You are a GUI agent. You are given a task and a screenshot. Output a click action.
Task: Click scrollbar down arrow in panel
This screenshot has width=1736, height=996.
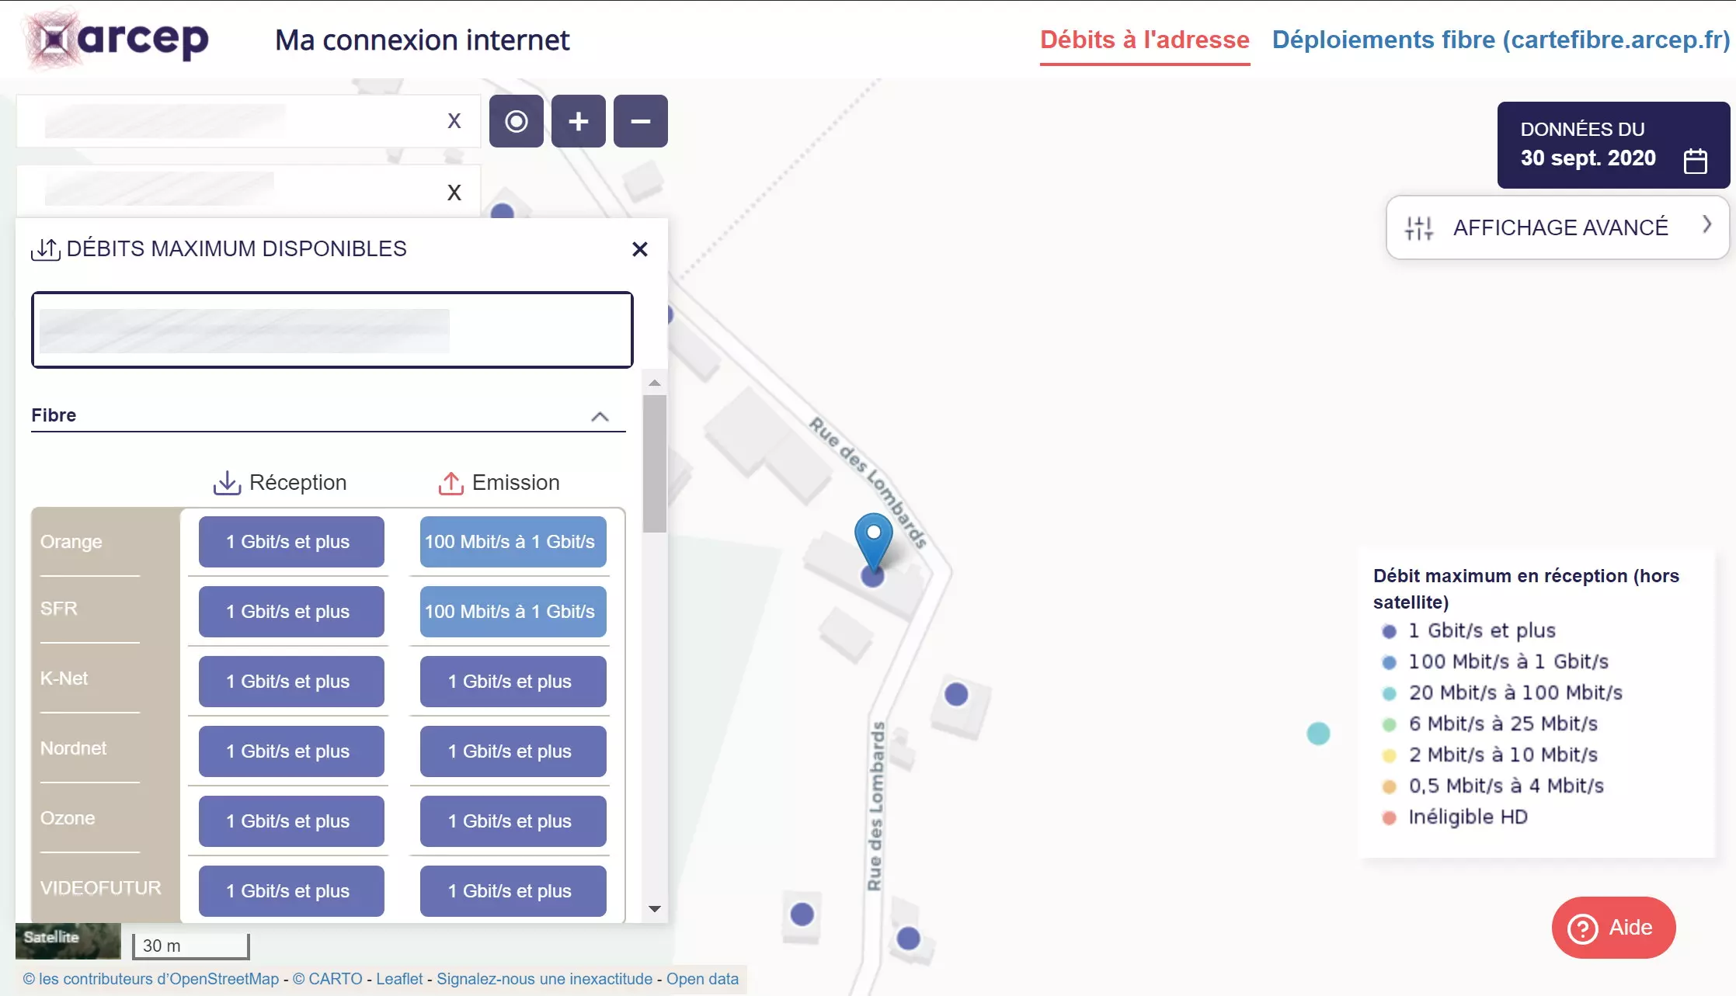655,909
